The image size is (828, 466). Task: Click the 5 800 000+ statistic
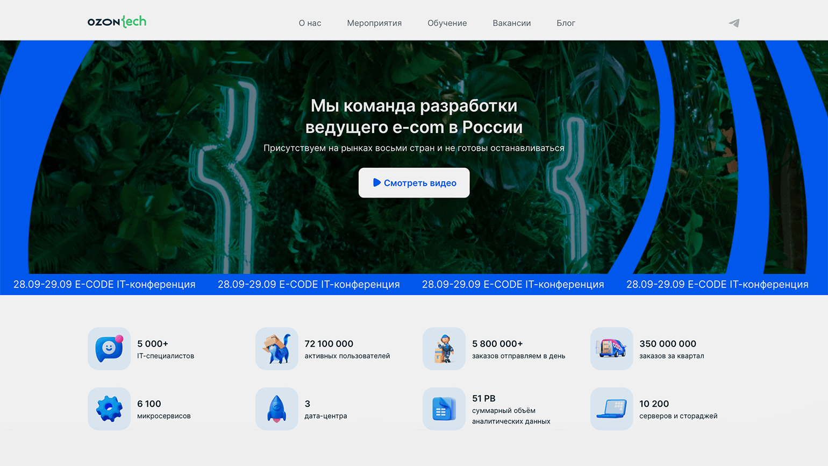click(x=497, y=344)
